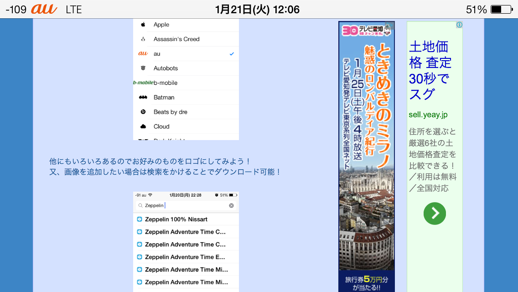Viewport: 518px width, 292px height.
Task: Select the au list entry text
Action: [x=157, y=53]
